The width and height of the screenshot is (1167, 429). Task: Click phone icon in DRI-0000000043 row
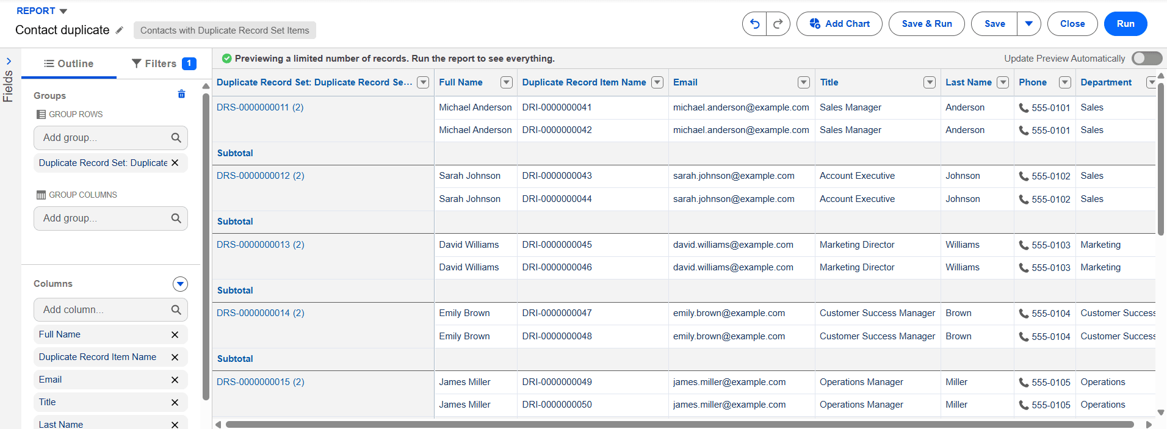[x=1024, y=176]
